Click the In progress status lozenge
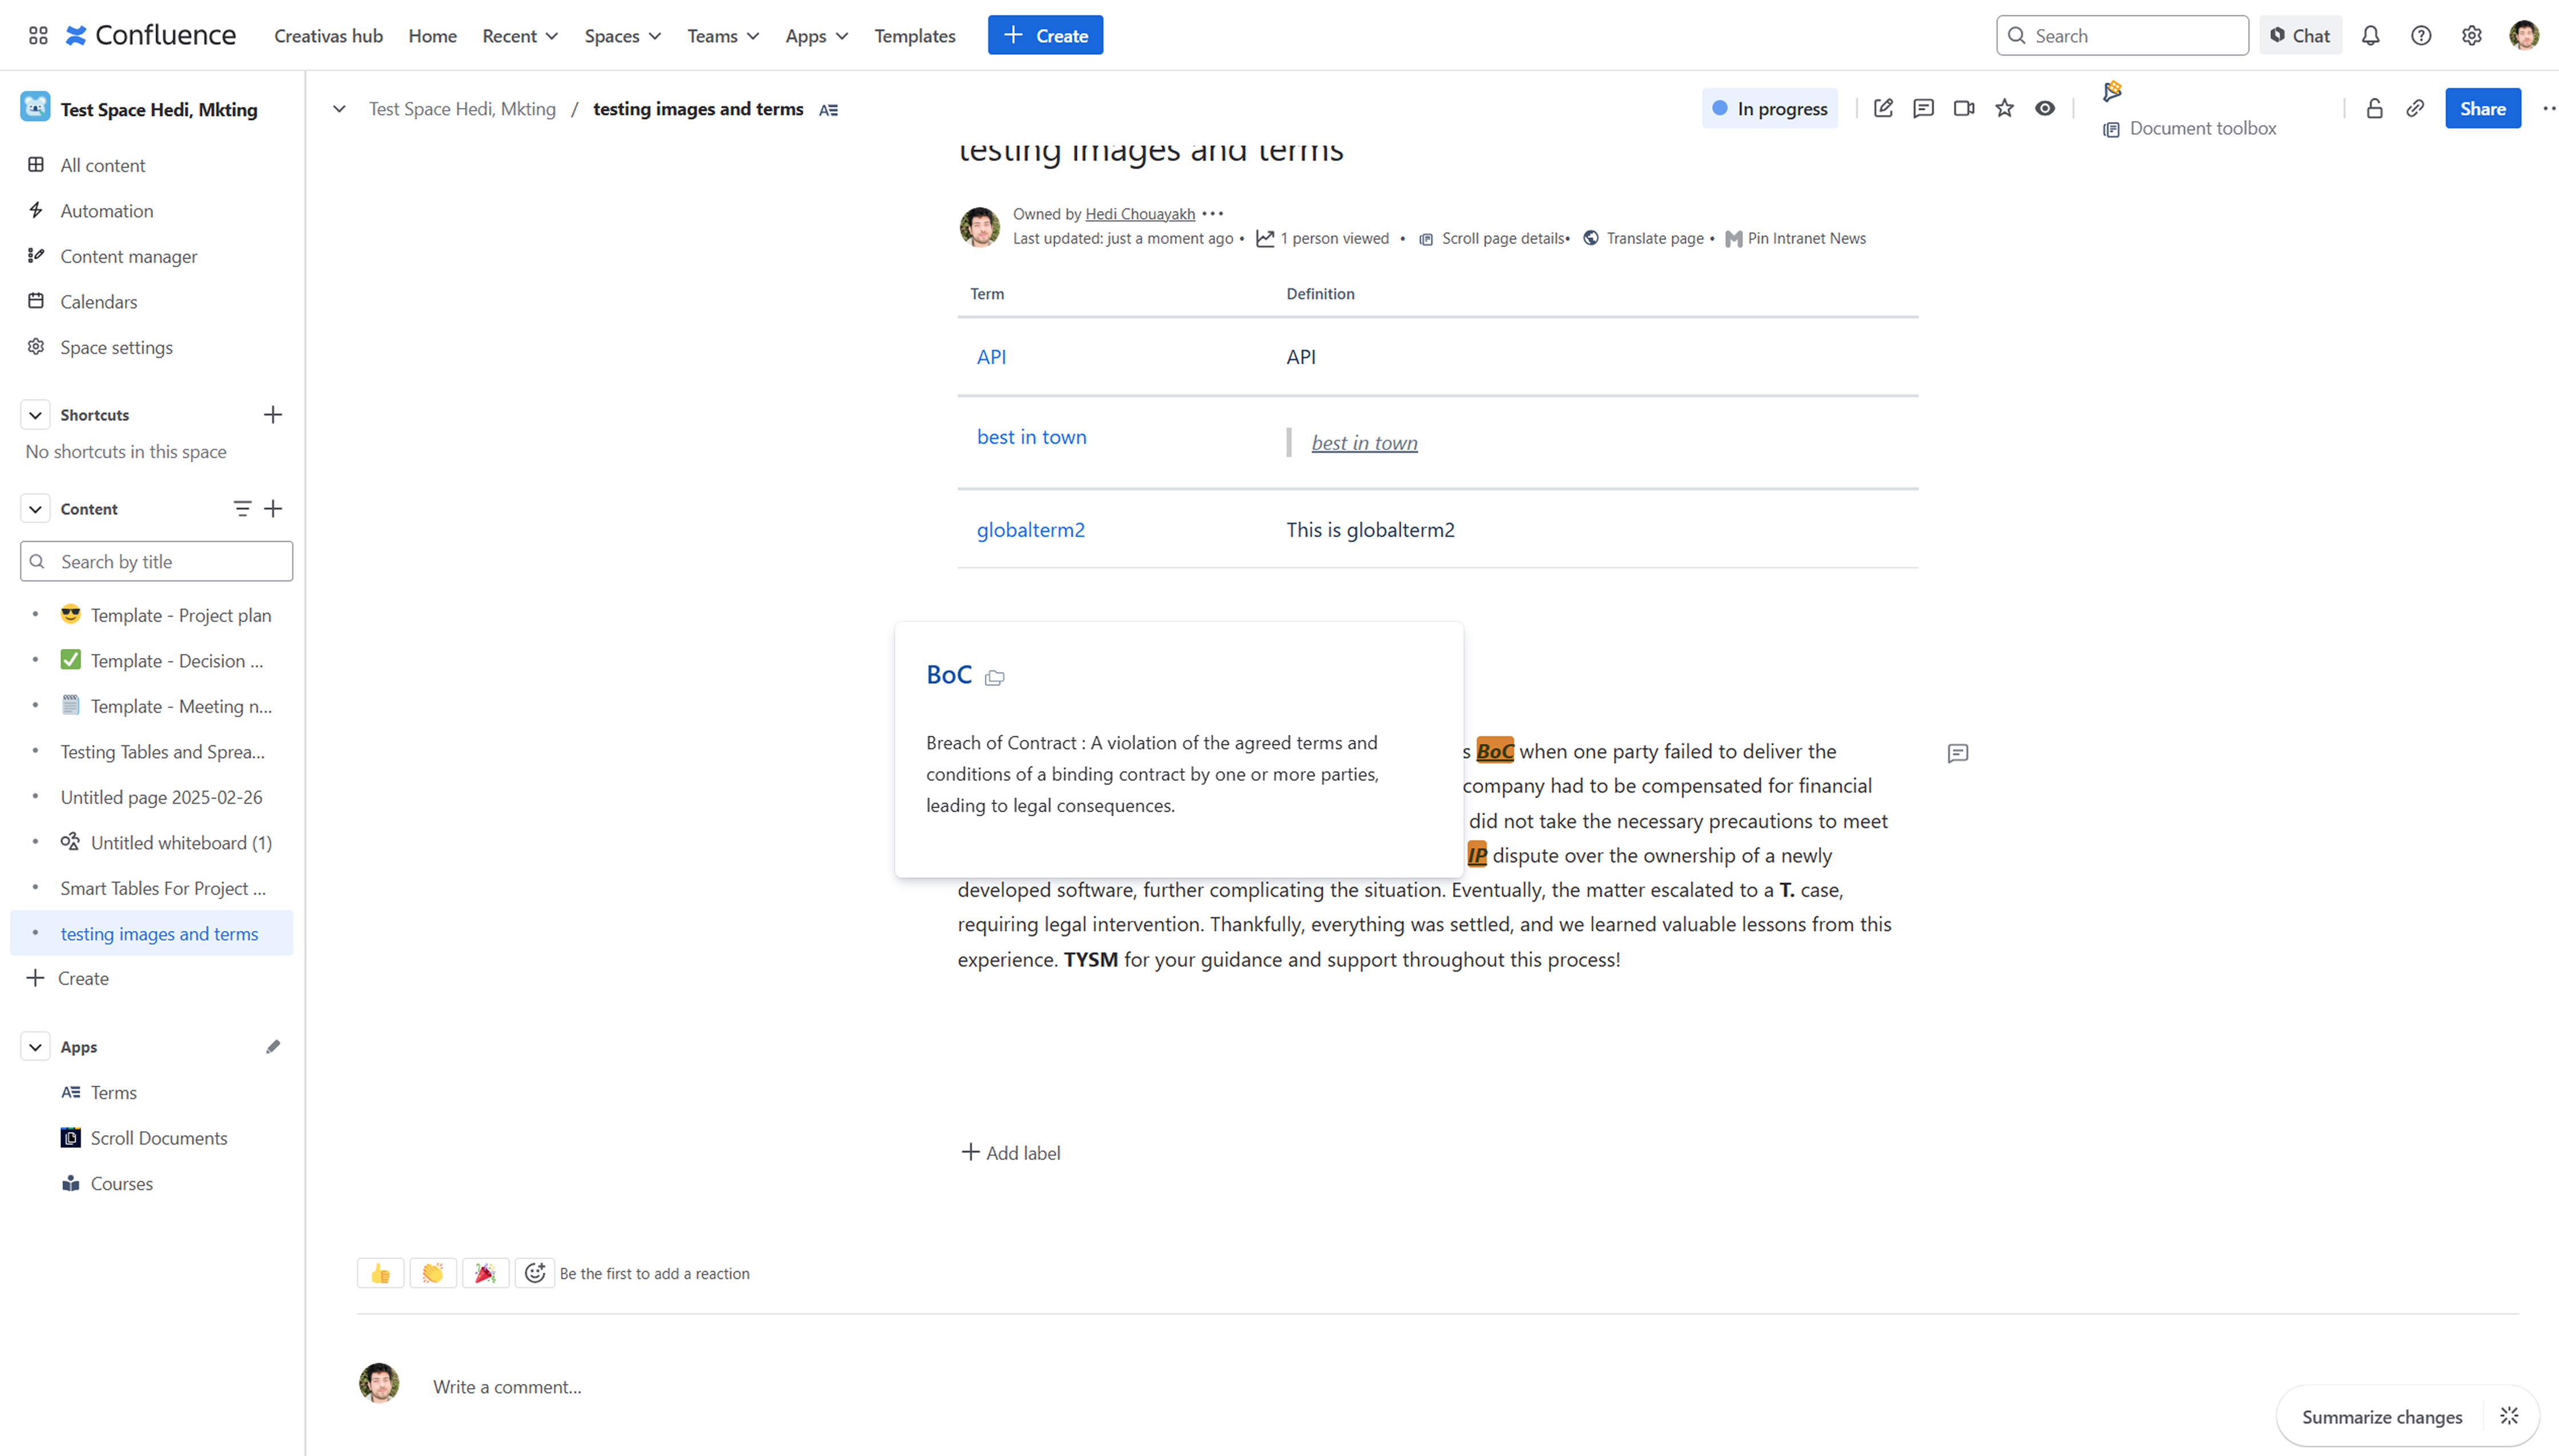The image size is (2559, 1456). [x=1769, y=108]
